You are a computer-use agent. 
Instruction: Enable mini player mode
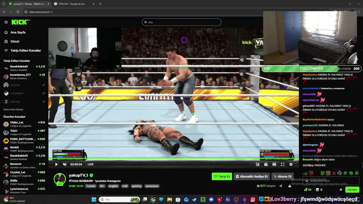pos(258,164)
